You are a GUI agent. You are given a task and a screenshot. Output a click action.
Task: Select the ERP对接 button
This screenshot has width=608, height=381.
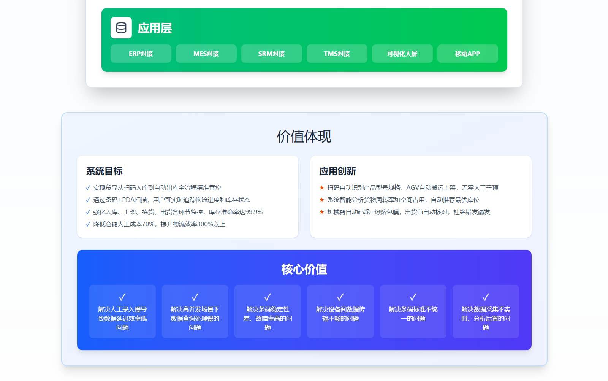point(141,54)
